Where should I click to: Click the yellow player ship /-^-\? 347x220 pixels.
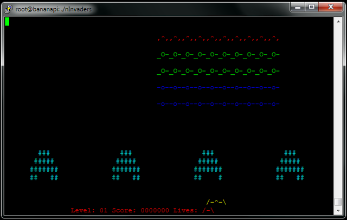tap(216, 202)
